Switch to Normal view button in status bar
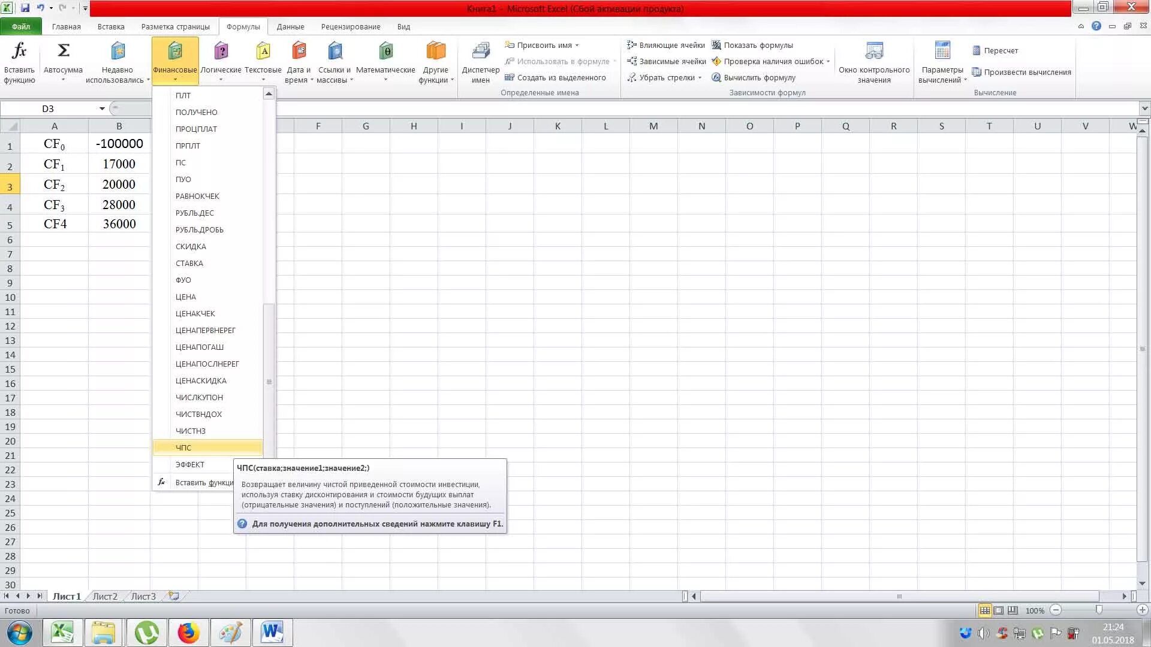 click(x=984, y=610)
